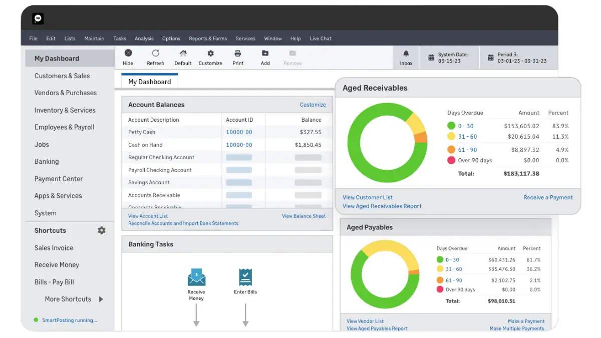Image resolution: width=601 pixels, height=338 pixels.
Task: Click View Aged Receivables Report link
Action: point(382,206)
